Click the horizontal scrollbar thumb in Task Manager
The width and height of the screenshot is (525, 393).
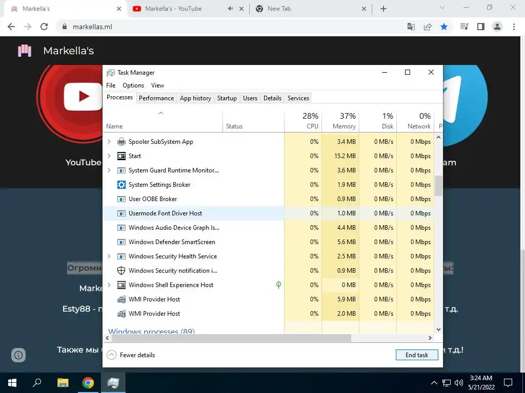231,338
